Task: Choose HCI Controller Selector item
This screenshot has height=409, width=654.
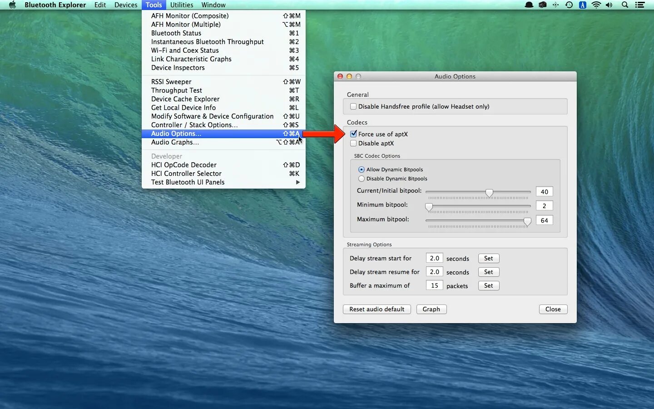Action: (x=223, y=174)
